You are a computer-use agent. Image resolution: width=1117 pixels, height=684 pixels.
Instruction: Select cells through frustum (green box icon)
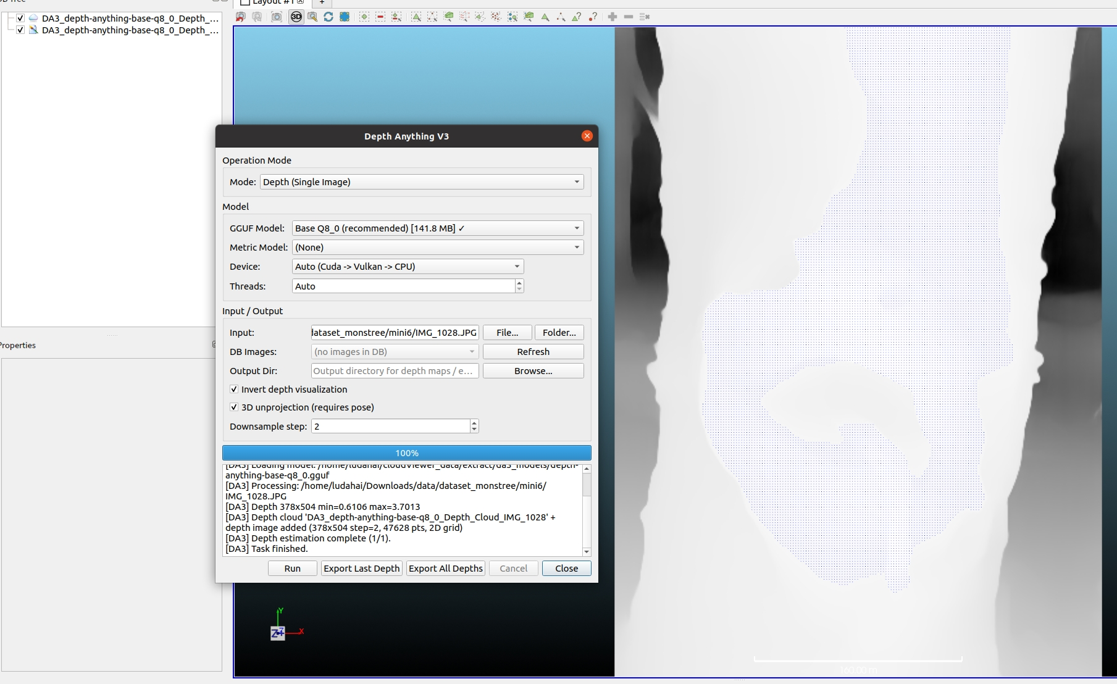[x=449, y=17]
